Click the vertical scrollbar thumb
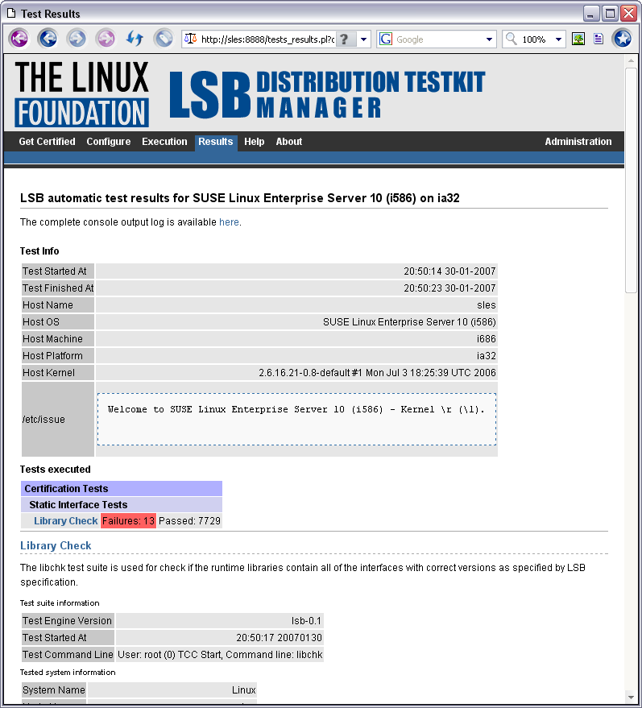Screen dimensions: 642x708 tap(631, 180)
